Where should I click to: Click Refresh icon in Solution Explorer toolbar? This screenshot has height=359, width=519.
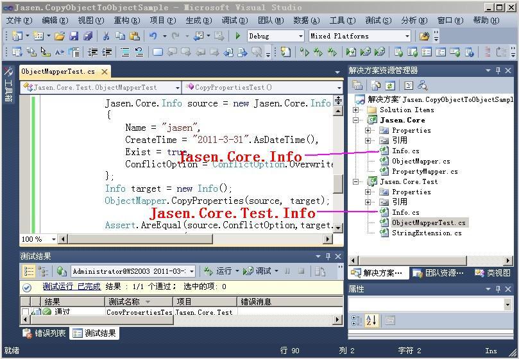point(390,86)
